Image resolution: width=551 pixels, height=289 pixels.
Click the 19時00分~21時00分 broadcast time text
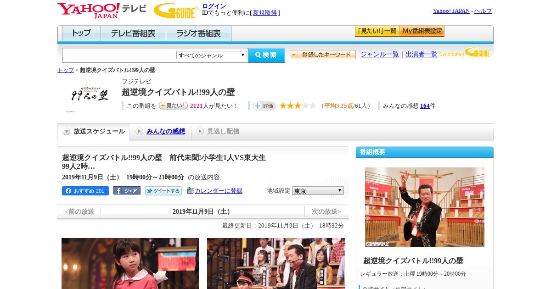(x=155, y=178)
